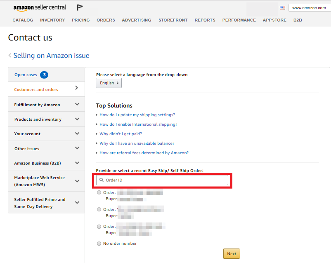Open the STOREFRONT menu
The image size is (331, 263).
point(173,20)
